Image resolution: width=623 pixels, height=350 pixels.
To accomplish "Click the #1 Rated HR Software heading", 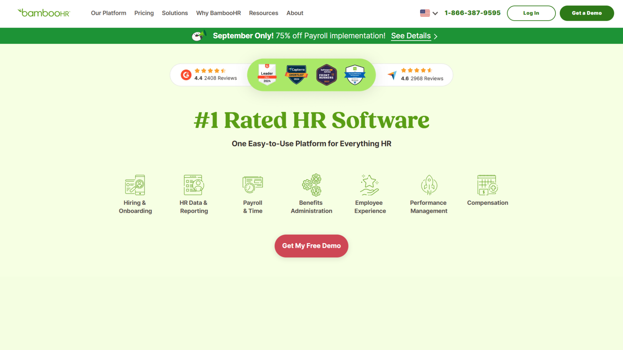I will (x=311, y=120).
